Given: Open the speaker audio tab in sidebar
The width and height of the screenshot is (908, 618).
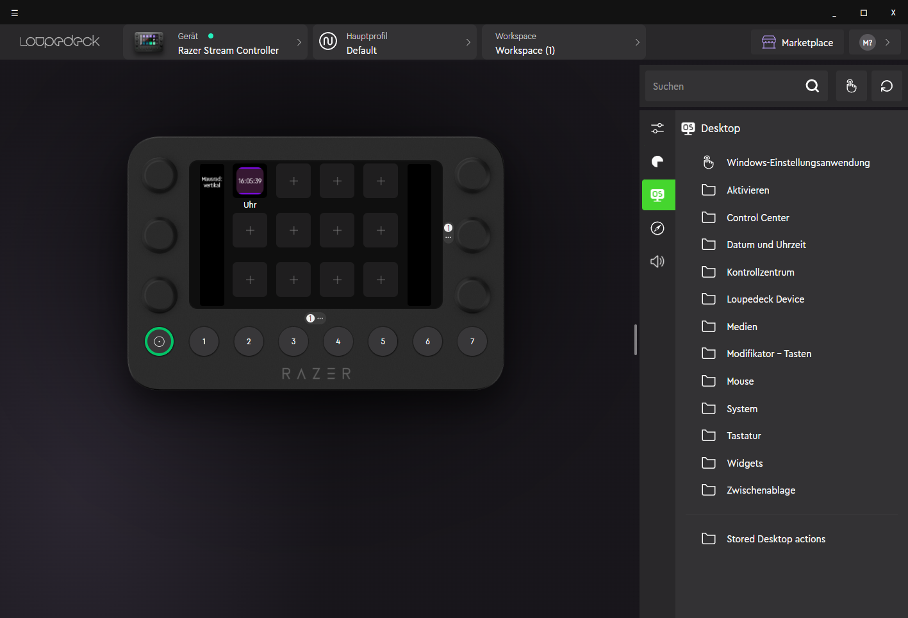Looking at the screenshot, I should (x=657, y=262).
